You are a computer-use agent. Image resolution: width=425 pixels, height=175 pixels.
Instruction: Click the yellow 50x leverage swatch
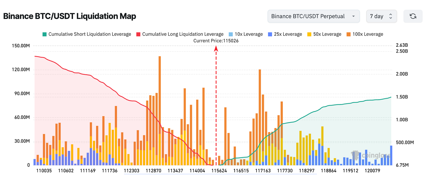click(x=309, y=34)
